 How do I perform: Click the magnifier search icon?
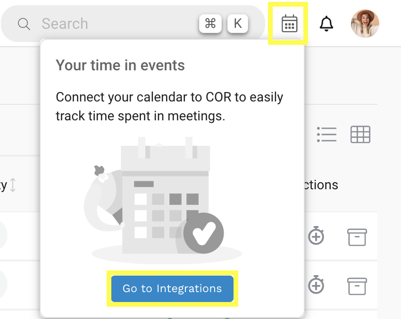24,24
